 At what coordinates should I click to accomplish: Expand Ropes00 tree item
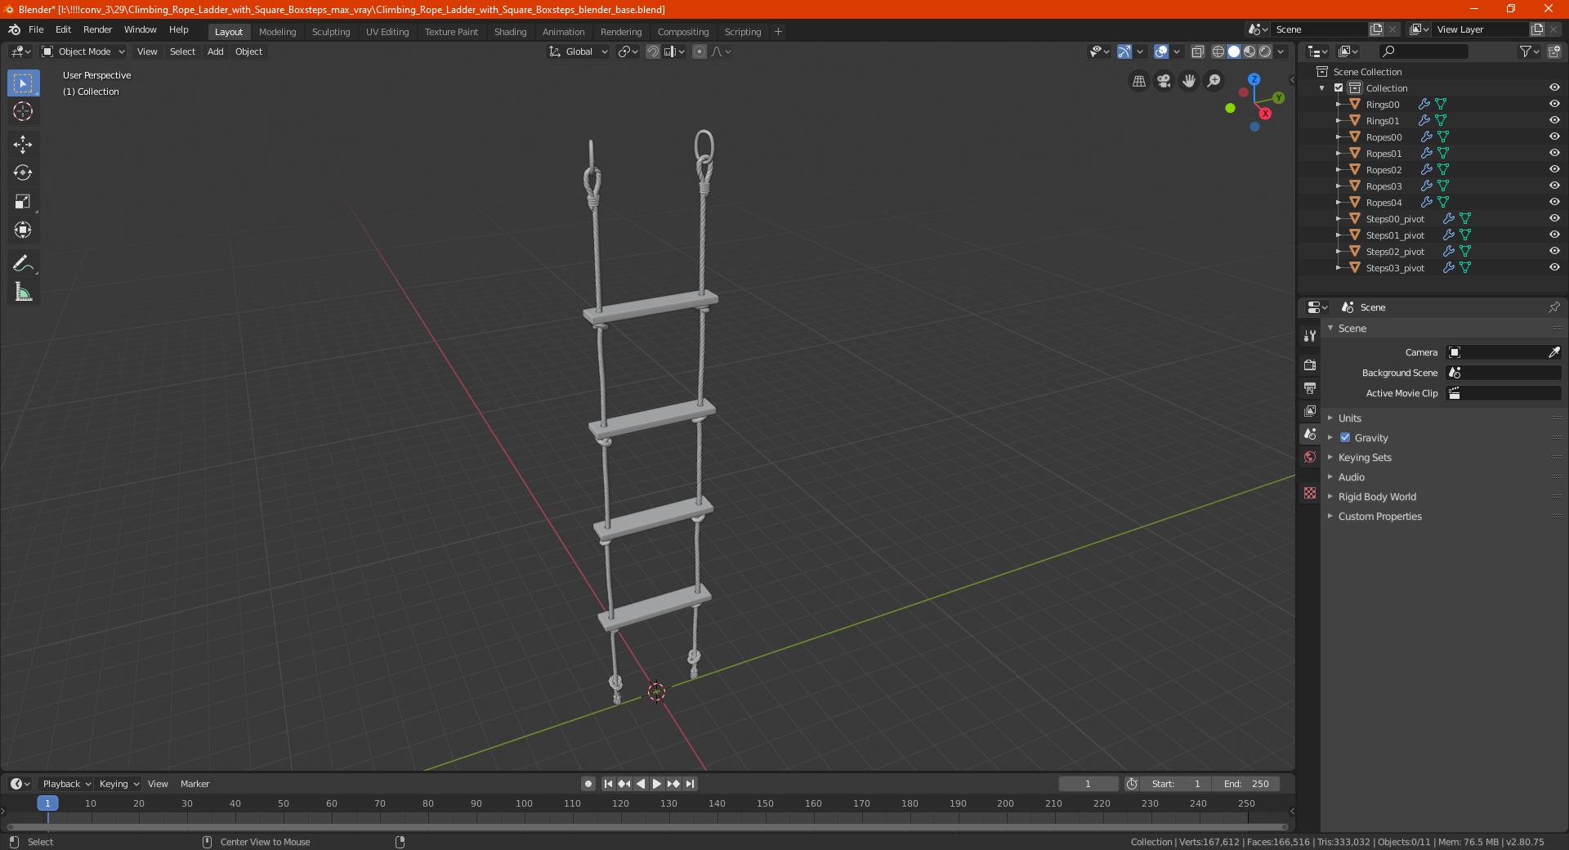(x=1339, y=137)
